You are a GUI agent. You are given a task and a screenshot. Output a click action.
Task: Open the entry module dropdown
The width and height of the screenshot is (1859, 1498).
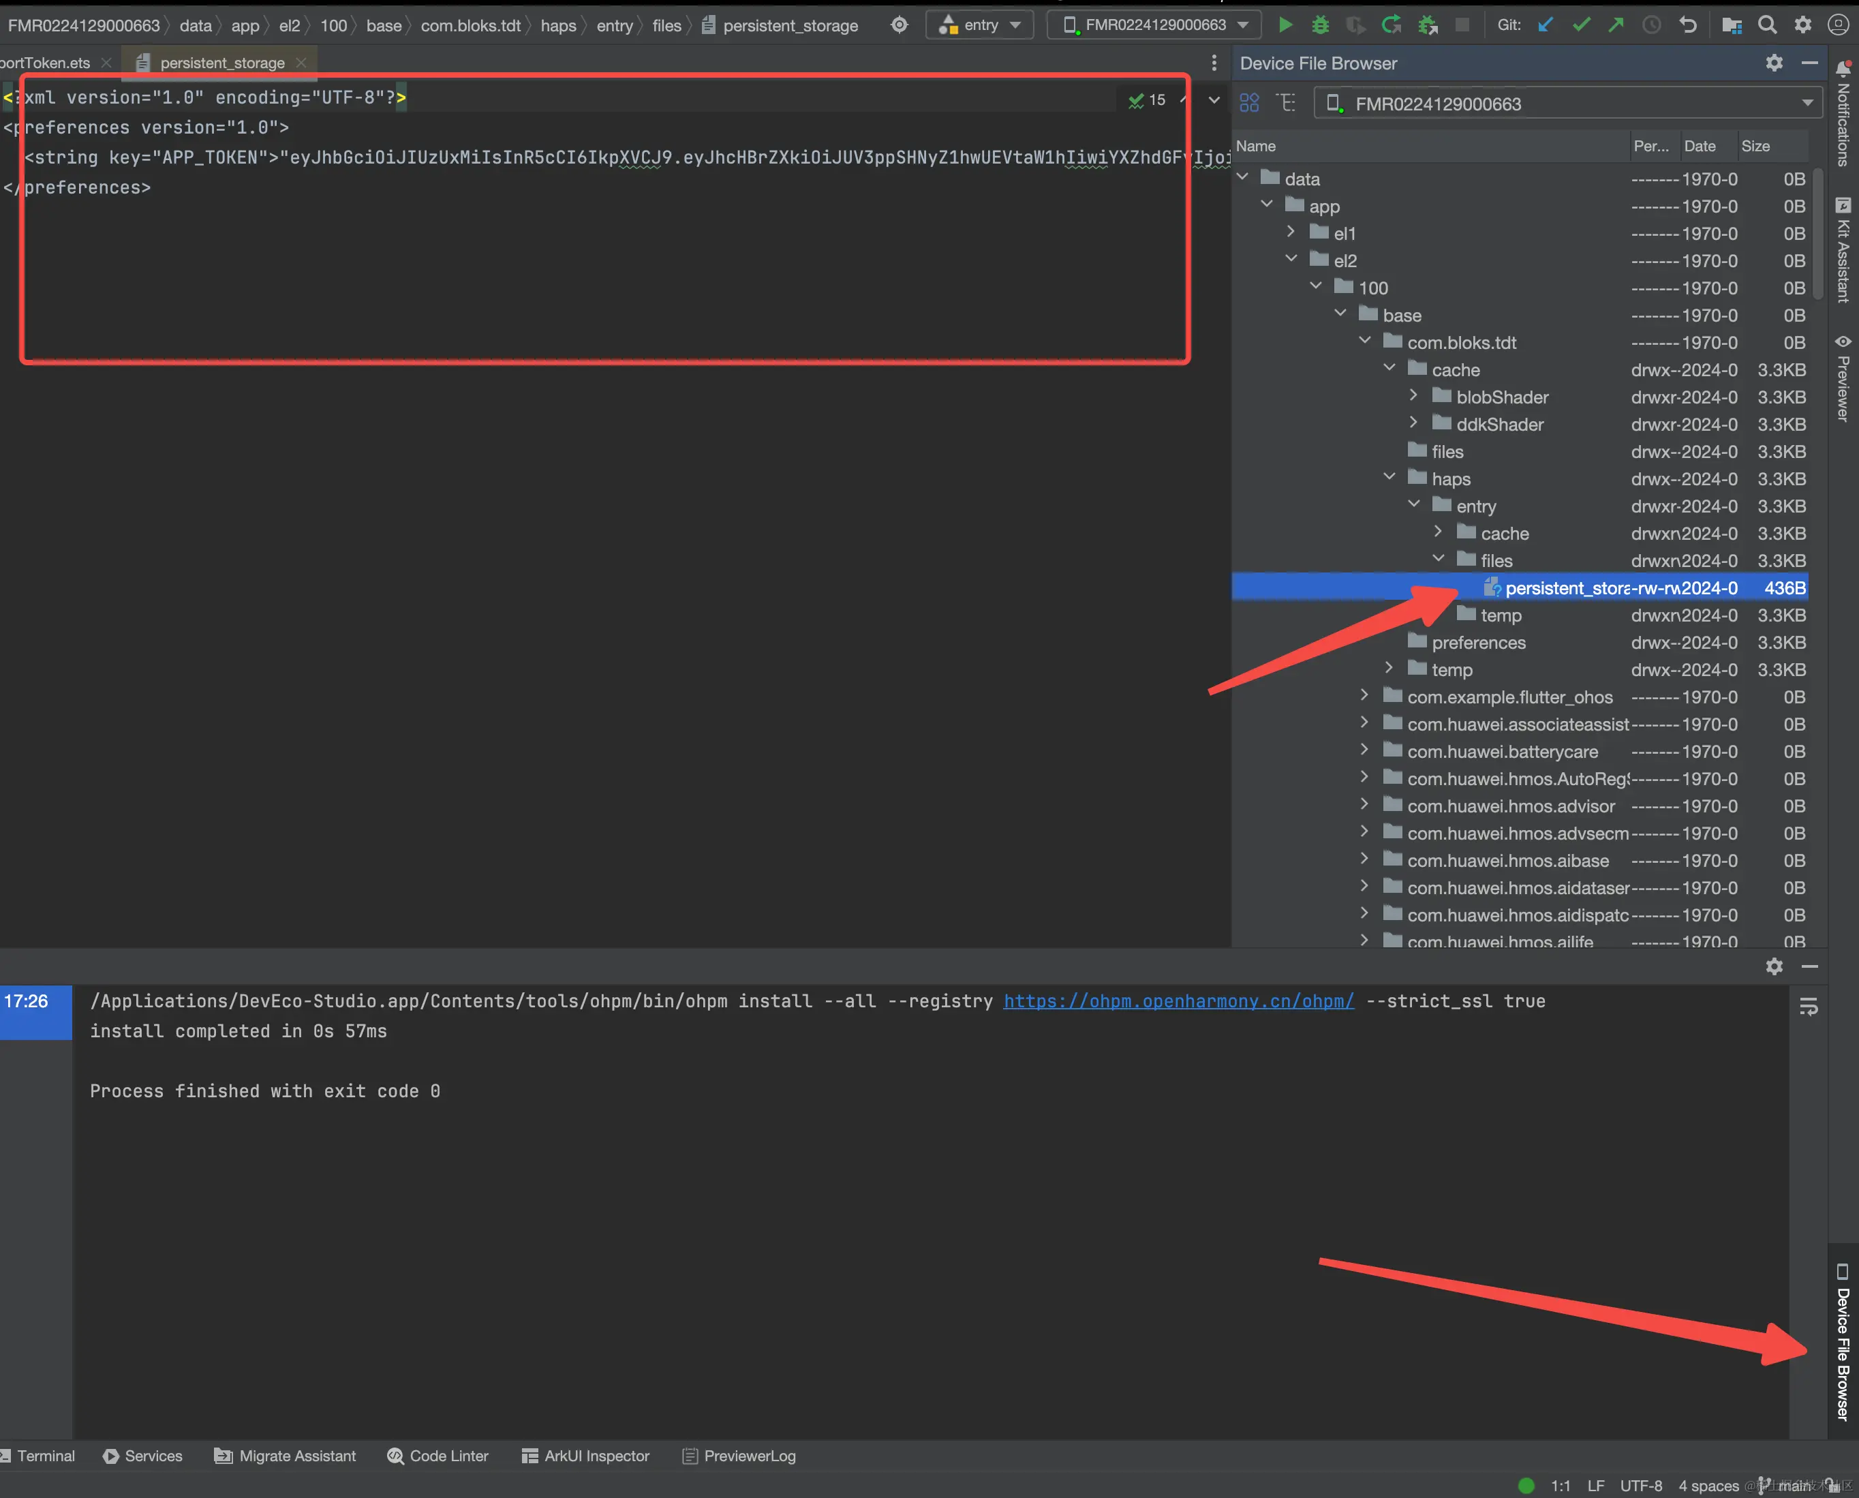coord(981,25)
